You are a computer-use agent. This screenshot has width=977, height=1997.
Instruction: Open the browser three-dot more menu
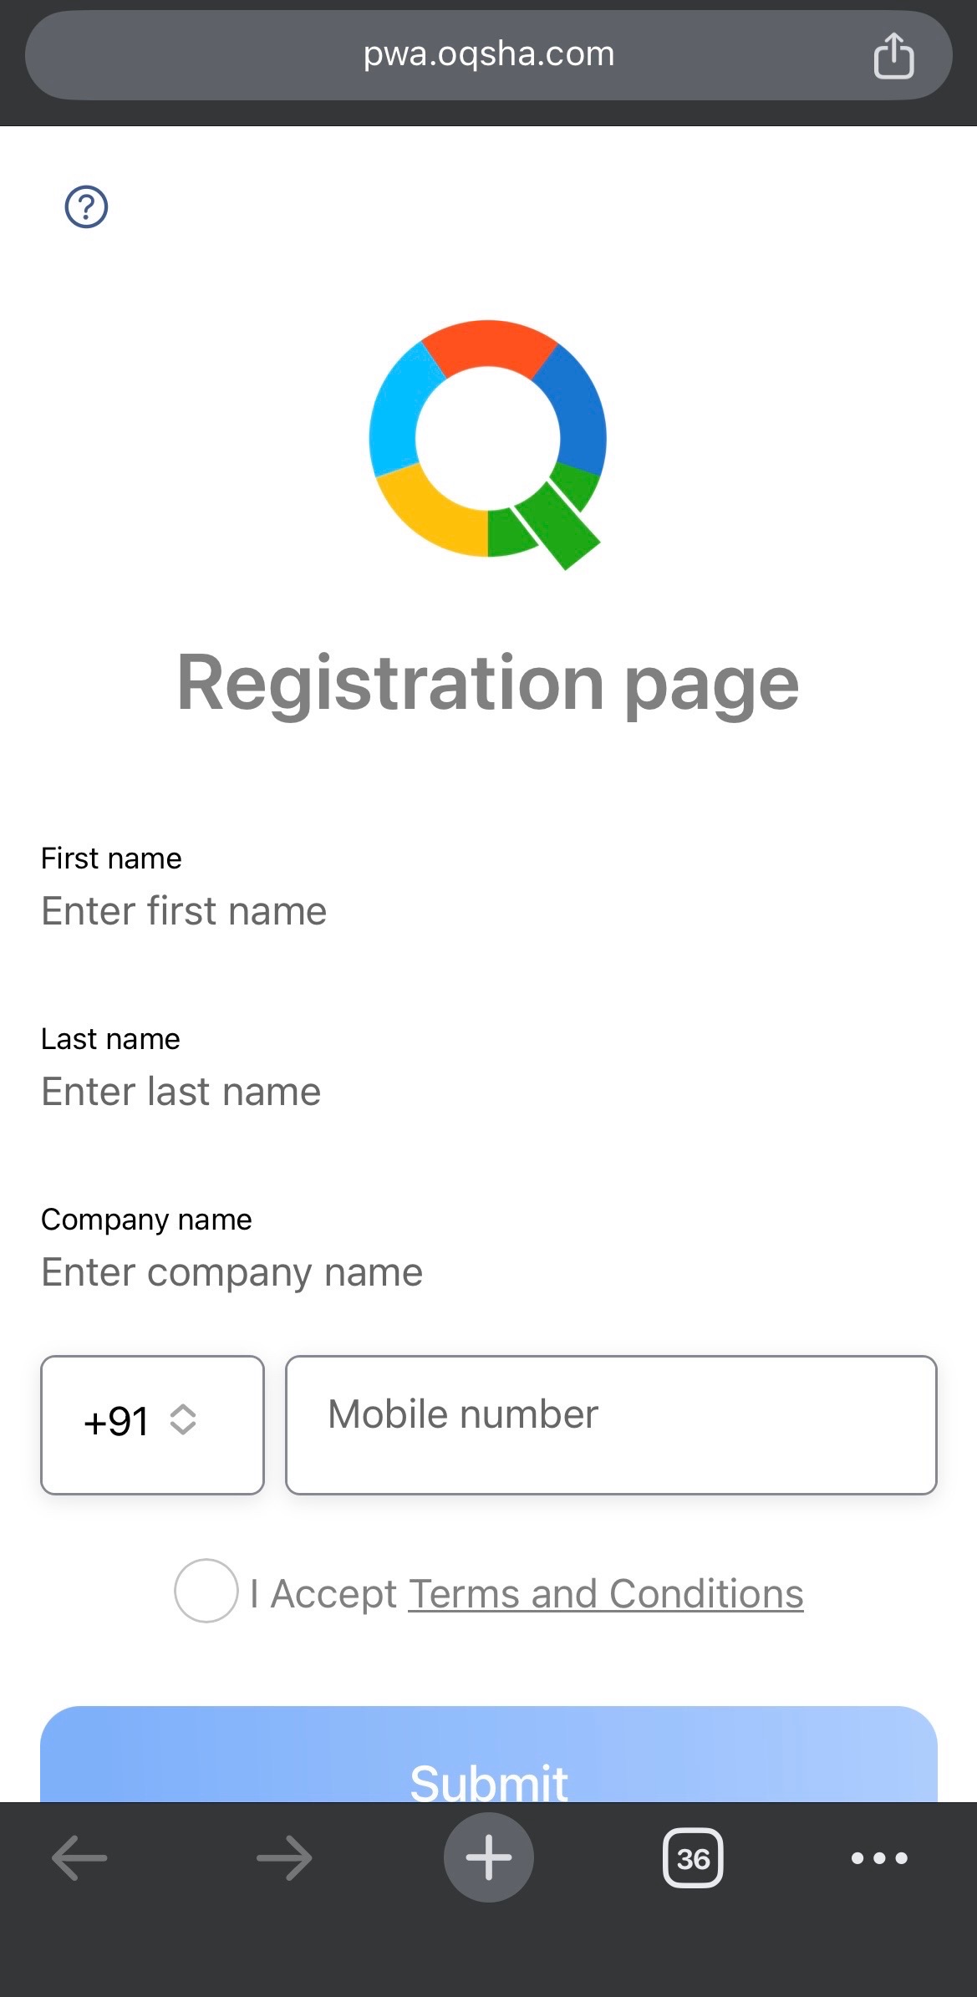[x=878, y=1857]
